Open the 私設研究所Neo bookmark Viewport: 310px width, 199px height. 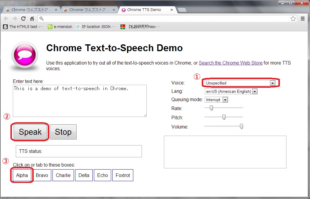point(140,27)
